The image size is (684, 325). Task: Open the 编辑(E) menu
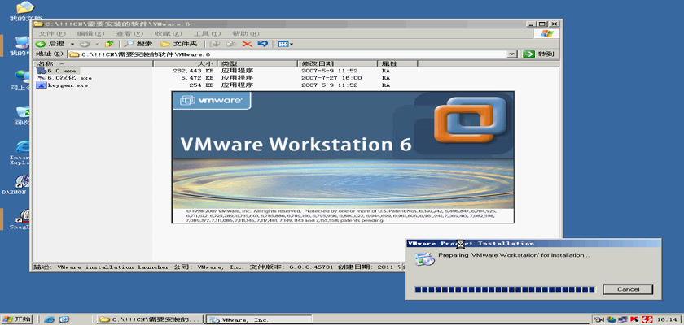[x=90, y=33]
